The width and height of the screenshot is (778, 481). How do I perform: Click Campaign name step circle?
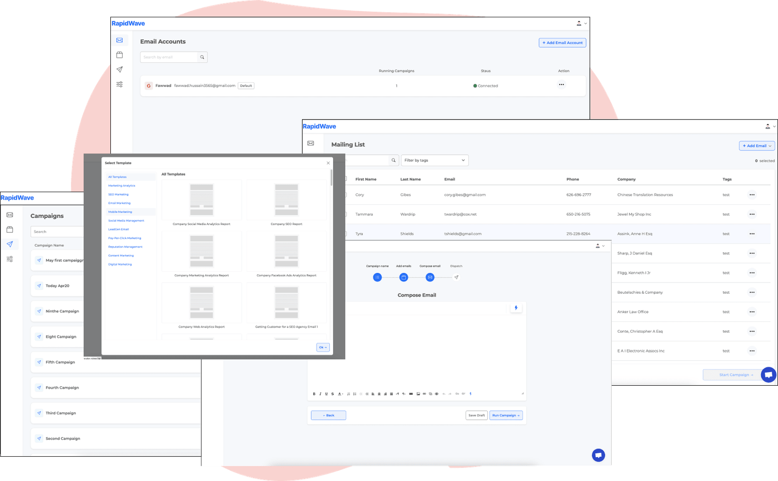point(377,277)
